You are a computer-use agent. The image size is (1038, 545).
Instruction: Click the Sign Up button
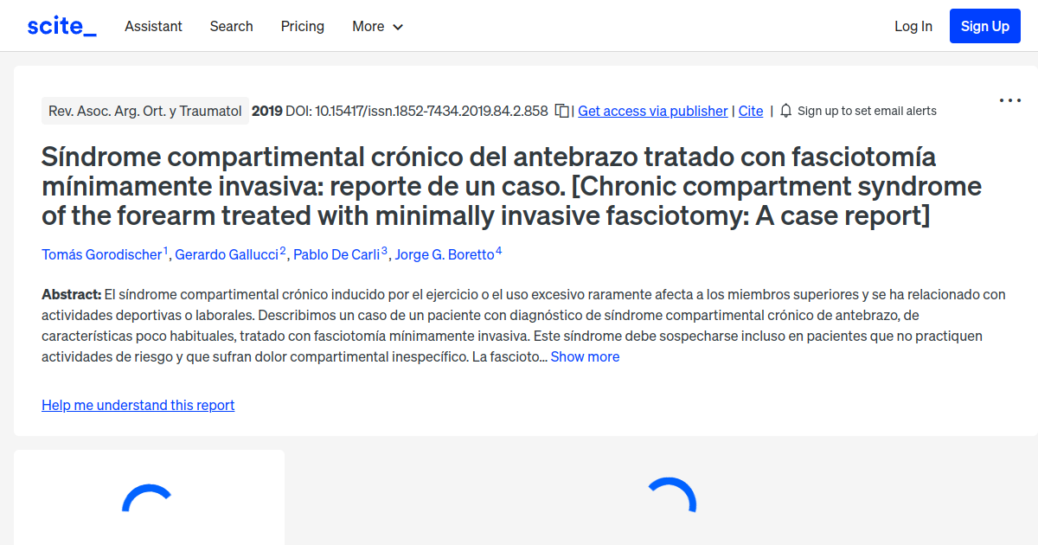tap(984, 25)
